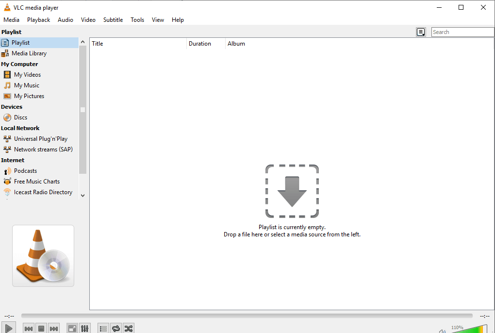Viewport: 495px width, 333px height.
Task: Click the Search playlist field
Action: tap(462, 32)
